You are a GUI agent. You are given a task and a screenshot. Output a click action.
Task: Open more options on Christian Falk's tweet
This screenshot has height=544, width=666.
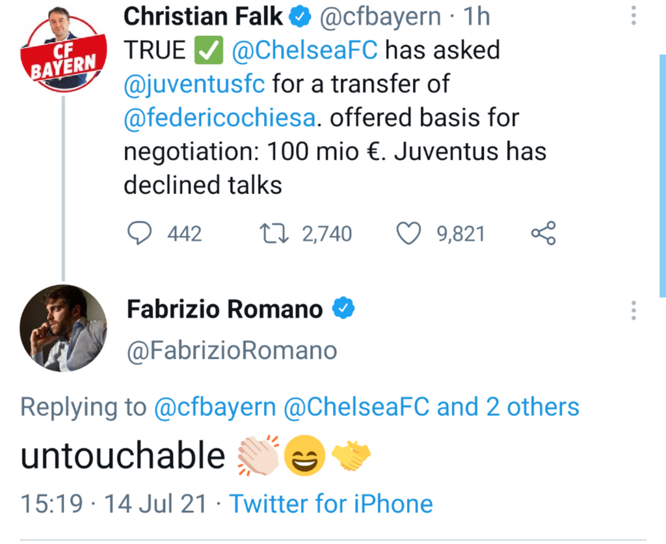pyautogui.click(x=633, y=17)
